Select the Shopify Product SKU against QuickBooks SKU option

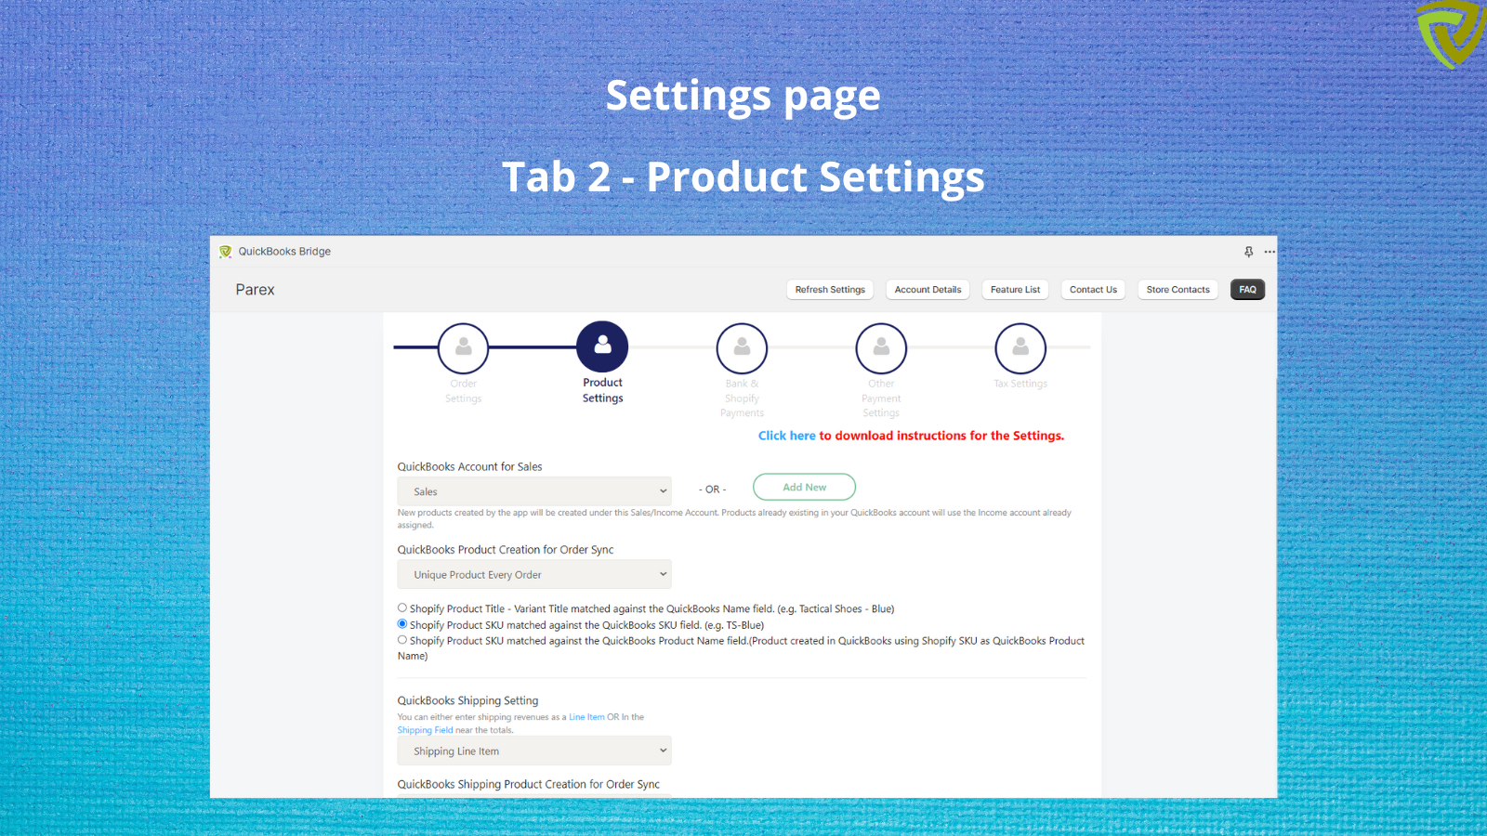[x=401, y=623]
